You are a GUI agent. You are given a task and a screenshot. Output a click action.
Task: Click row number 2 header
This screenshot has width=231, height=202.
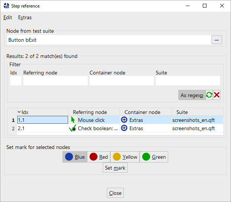pos(13,128)
